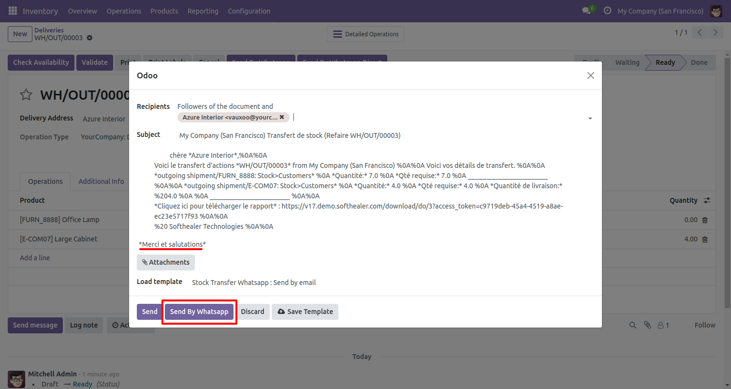
Task: Open optional columns settings icon beside Quantity
Action: click(x=707, y=200)
